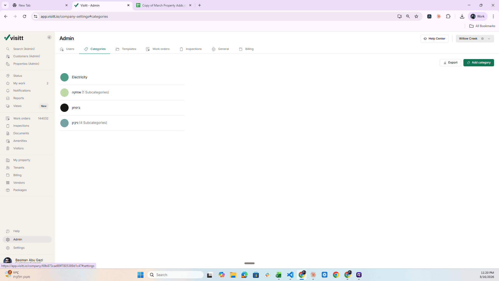Switch to the Inspections admin tab
Viewport: 499px width, 281px height.
pos(191,49)
